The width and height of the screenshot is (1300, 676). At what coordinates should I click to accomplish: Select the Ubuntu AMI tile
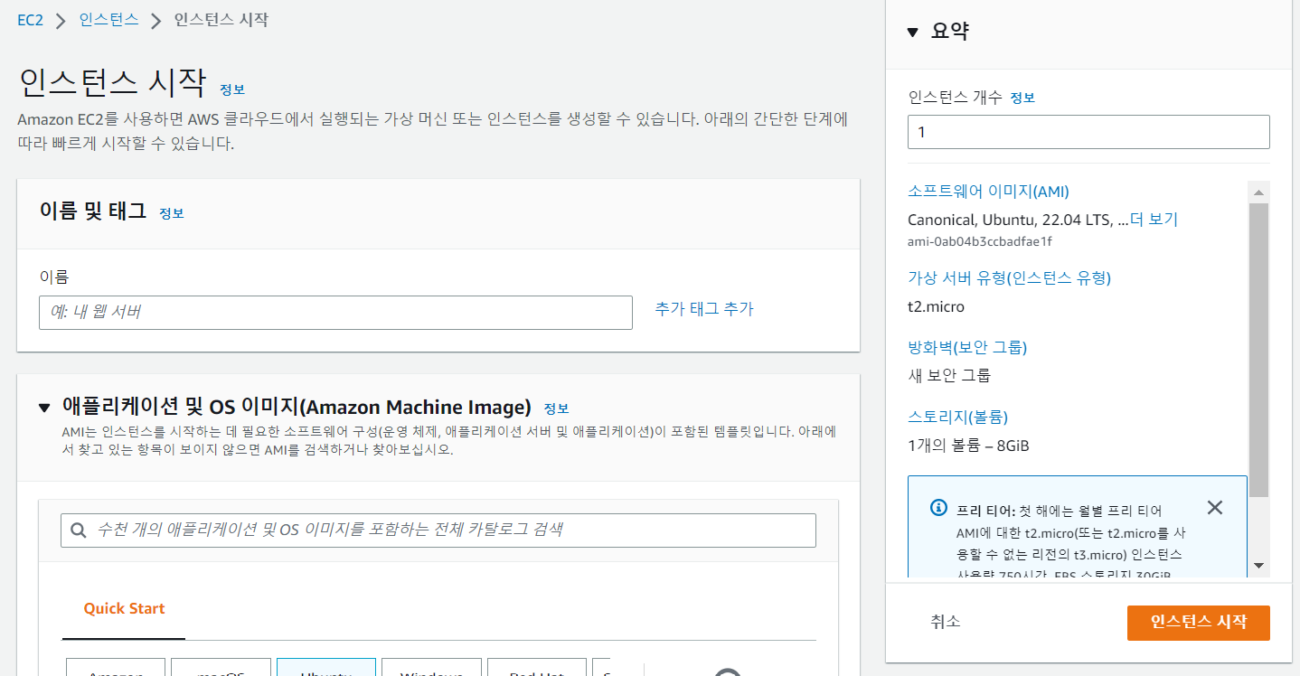click(x=326, y=667)
